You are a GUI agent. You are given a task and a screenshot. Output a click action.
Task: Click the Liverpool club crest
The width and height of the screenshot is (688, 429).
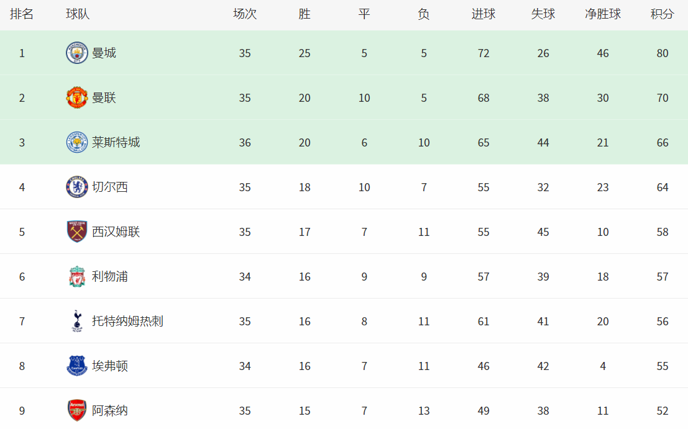77,277
